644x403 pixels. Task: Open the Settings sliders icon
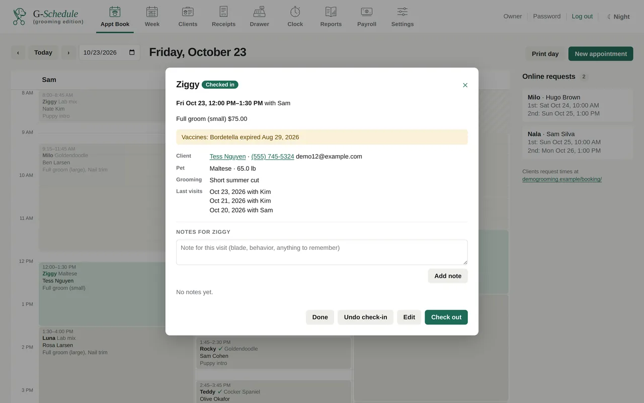[403, 12]
